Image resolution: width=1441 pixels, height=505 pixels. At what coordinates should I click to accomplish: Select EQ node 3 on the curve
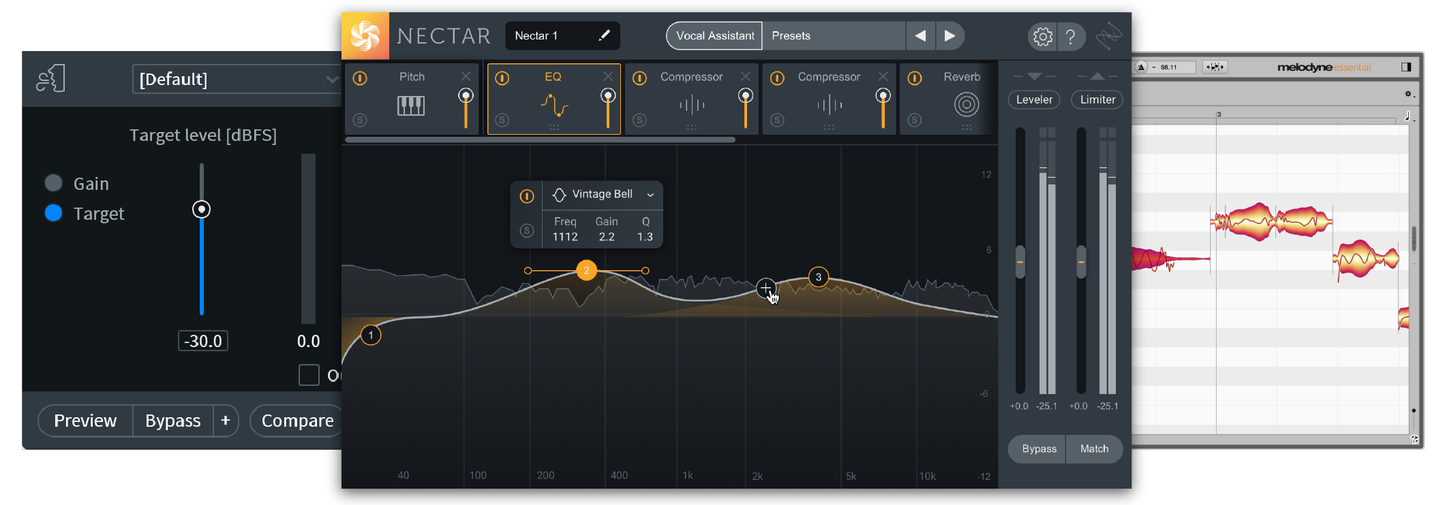tap(819, 277)
